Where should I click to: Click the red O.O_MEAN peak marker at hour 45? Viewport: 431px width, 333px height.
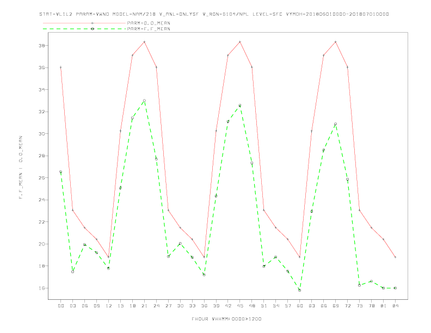point(240,42)
